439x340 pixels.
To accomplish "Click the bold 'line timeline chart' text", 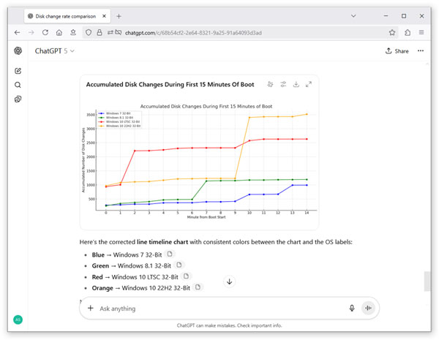I will [x=162, y=242].
